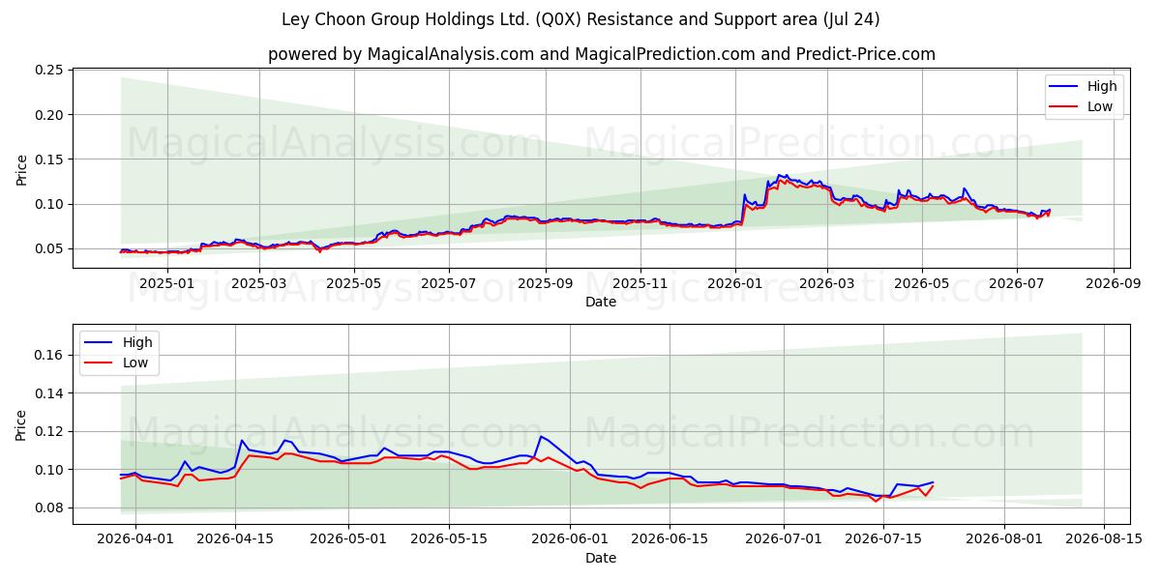1161x580 pixels.
Task: Click the 2026-09 tick label
Action: click(1114, 283)
